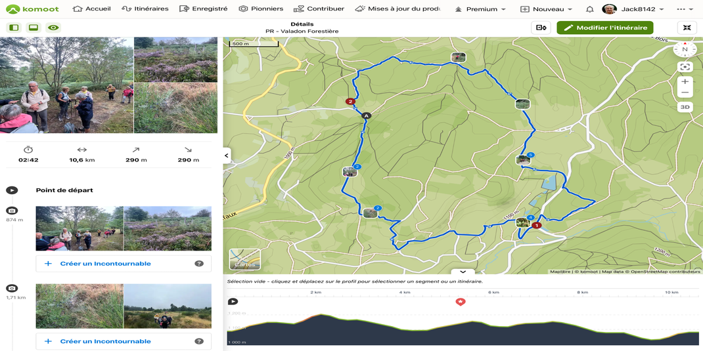703x351 pixels.
Task: Open the Pionniers page
Action: coord(261,9)
